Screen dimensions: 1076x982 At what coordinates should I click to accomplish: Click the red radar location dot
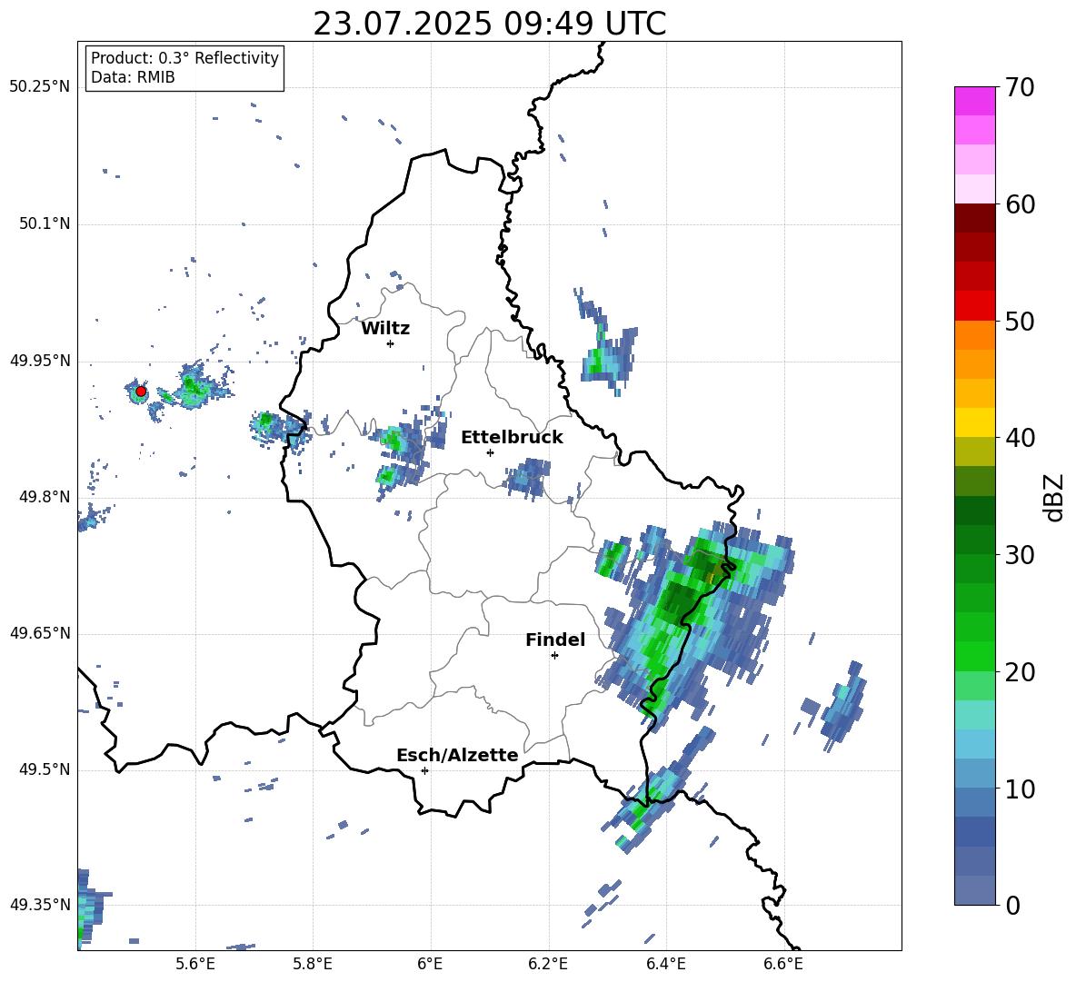pos(141,392)
